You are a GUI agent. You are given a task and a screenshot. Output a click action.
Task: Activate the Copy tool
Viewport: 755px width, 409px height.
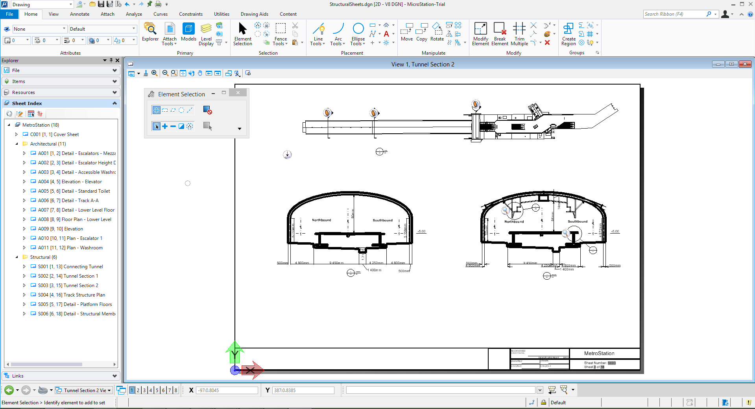(x=421, y=33)
